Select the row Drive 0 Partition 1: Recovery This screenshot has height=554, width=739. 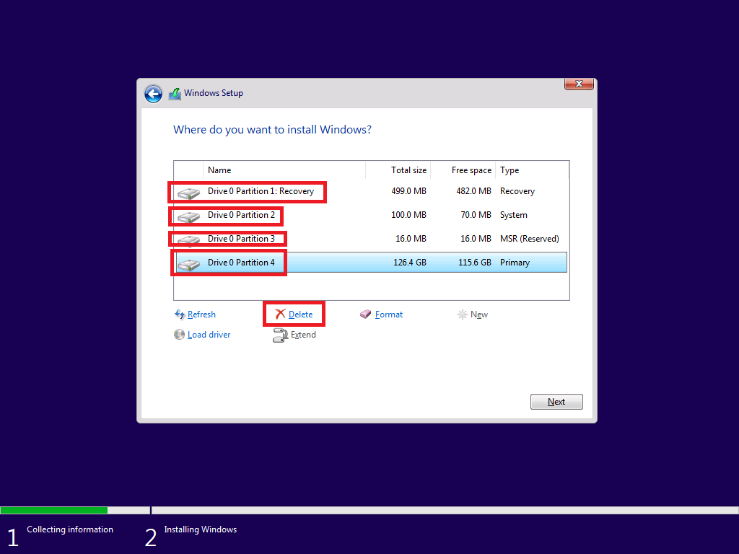(x=372, y=191)
